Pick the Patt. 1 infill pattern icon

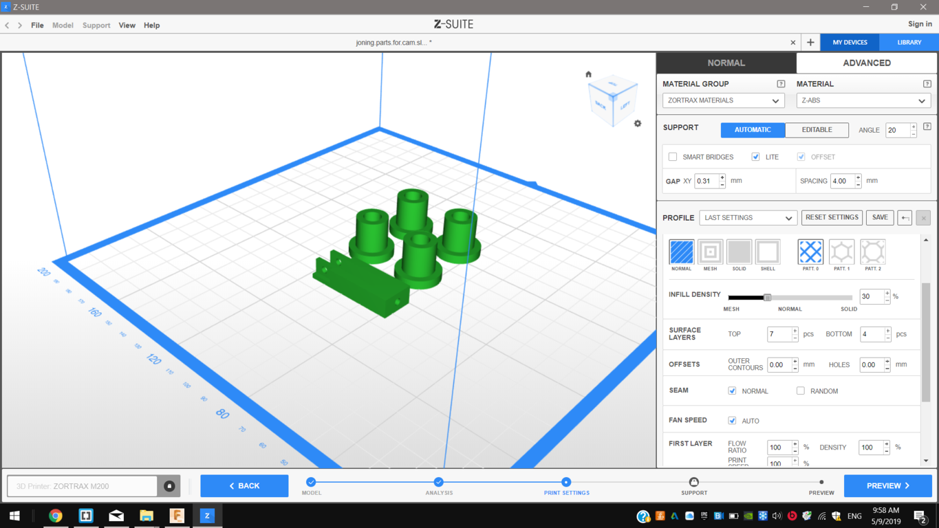click(841, 252)
